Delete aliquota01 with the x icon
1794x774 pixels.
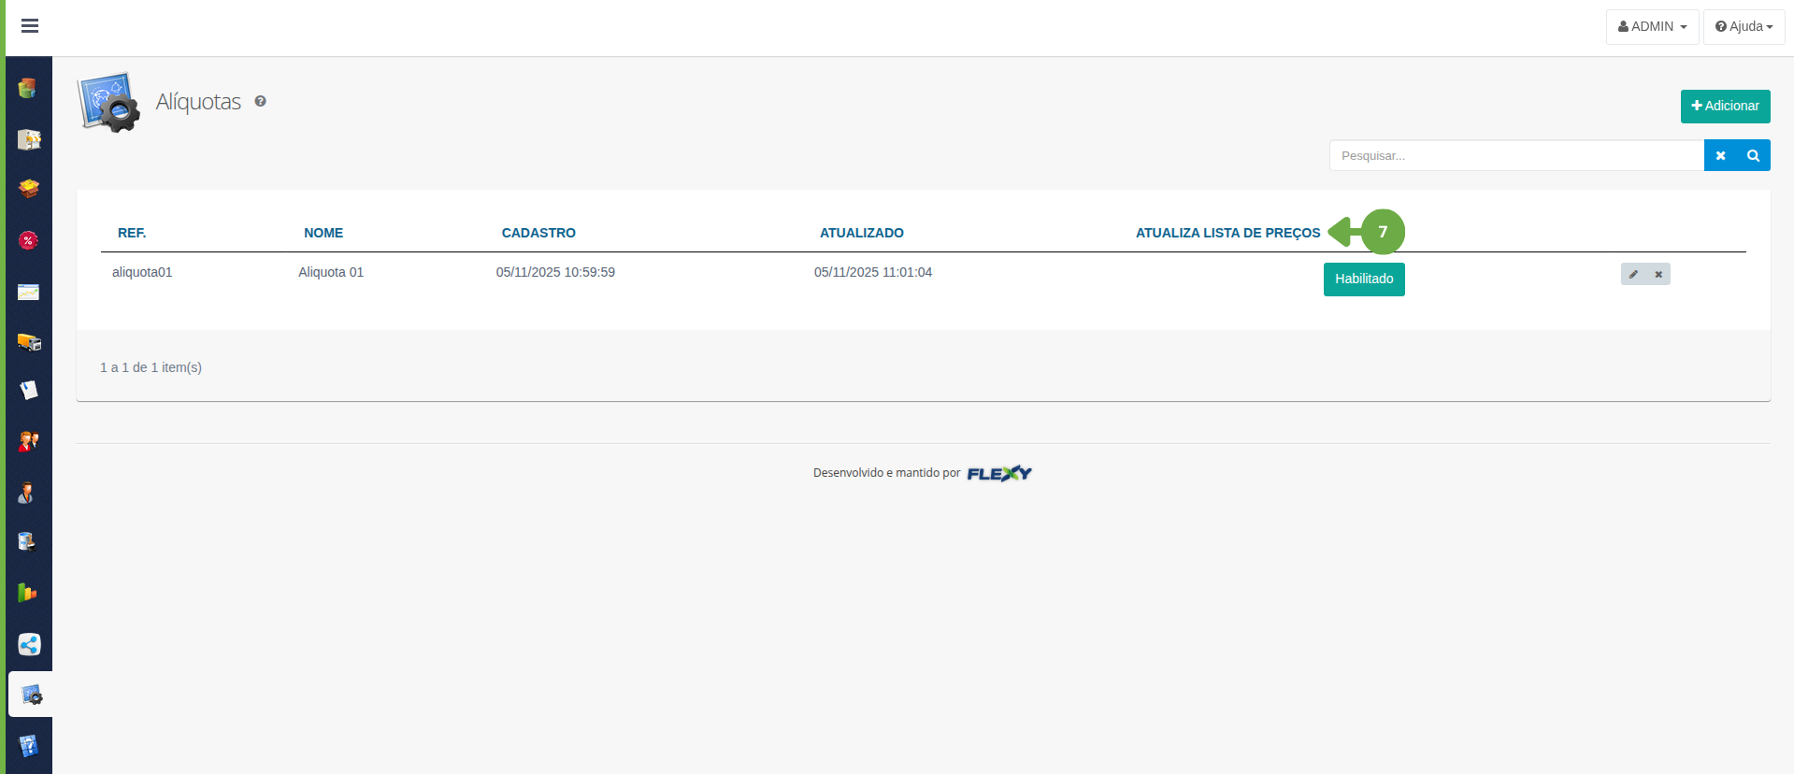(x=1658, y=274)
